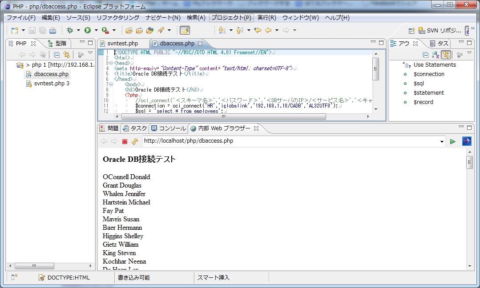
Task: Toggle Link with Editor in Outline
Action: coord(446,55)
